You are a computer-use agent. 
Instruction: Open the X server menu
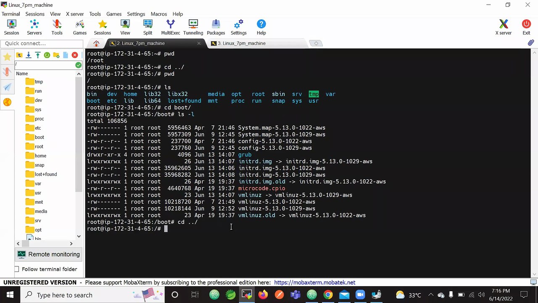point(75,14)
